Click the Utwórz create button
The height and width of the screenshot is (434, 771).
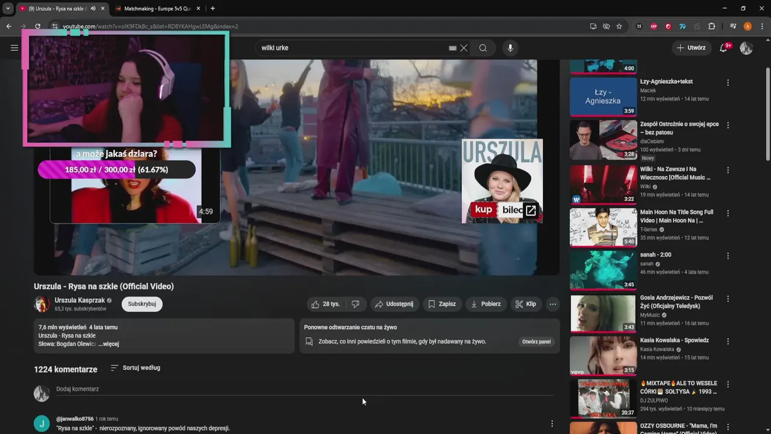click(691, 48)
